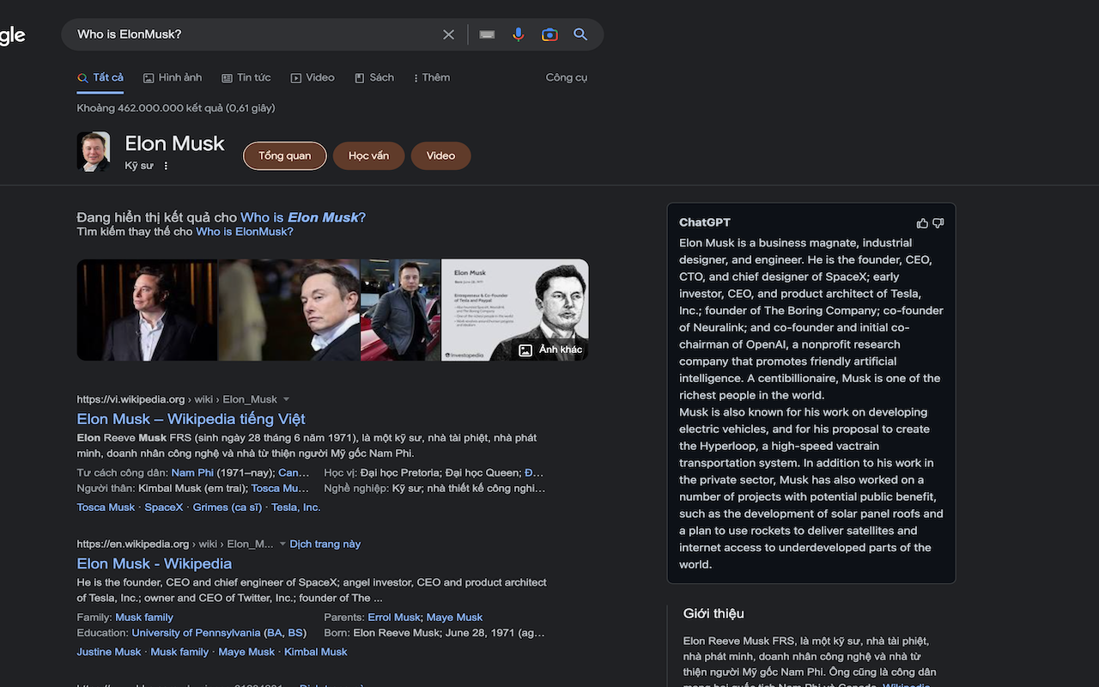Click the result count text Khoảng 462.000.000 kết quả
The image size is (1099, 687).
click(175, 108)
